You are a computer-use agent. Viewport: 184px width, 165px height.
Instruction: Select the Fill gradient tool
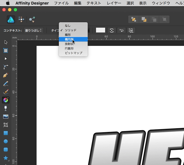(x=6, y=100)
